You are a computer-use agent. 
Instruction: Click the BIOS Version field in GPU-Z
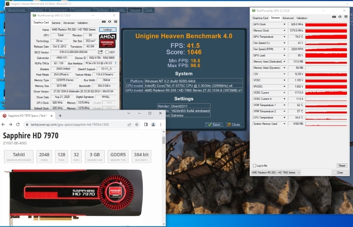(74, 52)
